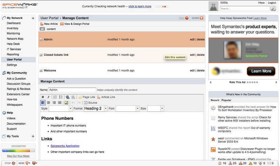Click the New Article link
The image size is (280, 166).
(x=49, y=24)
